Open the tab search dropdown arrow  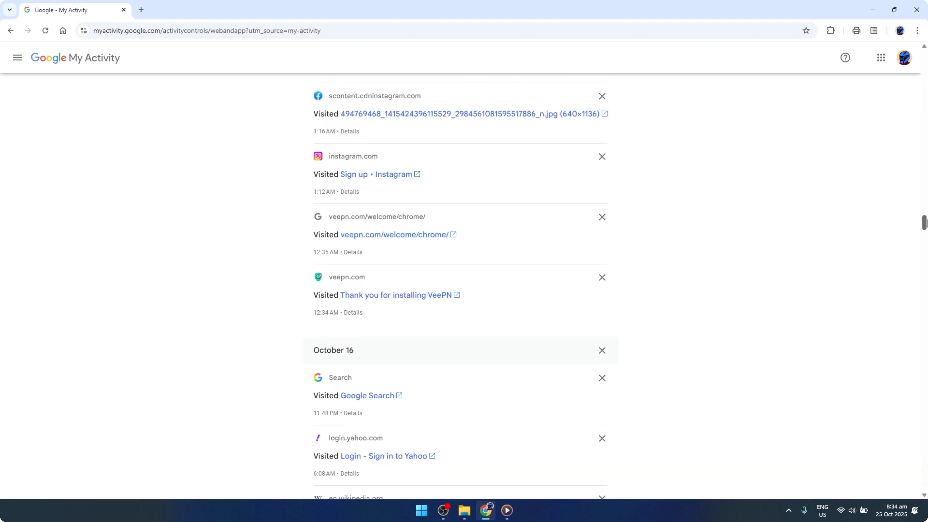(x=10, y=10)
